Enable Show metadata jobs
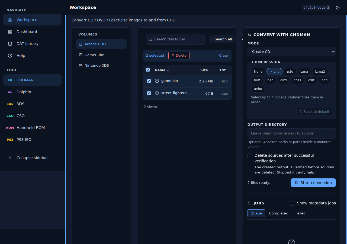 293,203
